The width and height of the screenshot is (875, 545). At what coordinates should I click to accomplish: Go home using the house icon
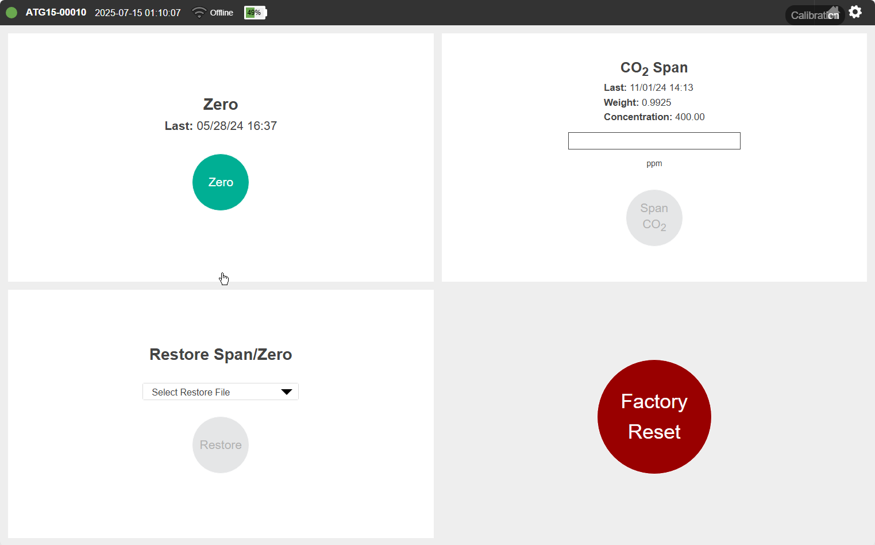point(833,10)
